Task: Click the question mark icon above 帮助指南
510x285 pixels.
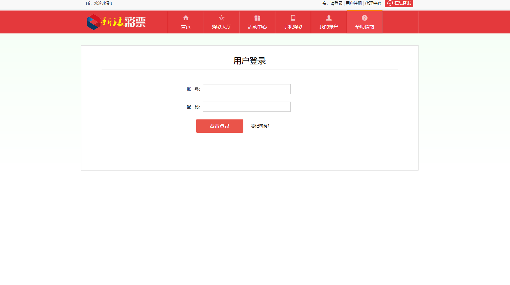Action: click(365, 18)
